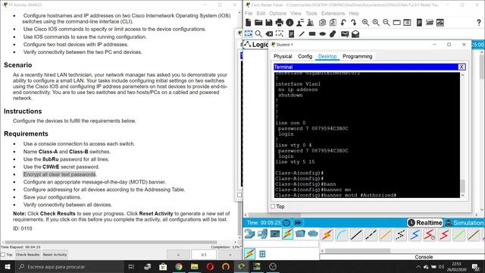Open Google Chrome from the taskbar

[x=179, y=266]
